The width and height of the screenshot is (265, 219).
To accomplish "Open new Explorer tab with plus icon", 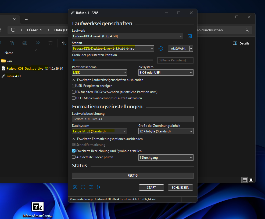I will tap(26, 20).
